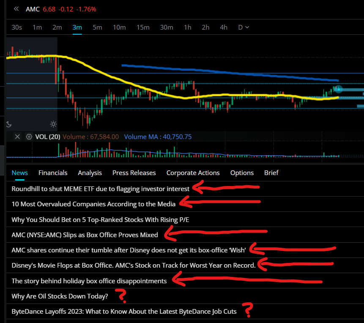Switch to the Analysis tab

90,173
